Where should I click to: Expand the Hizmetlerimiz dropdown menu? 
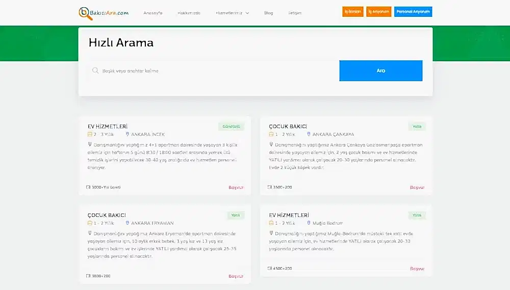coord(232,13)
